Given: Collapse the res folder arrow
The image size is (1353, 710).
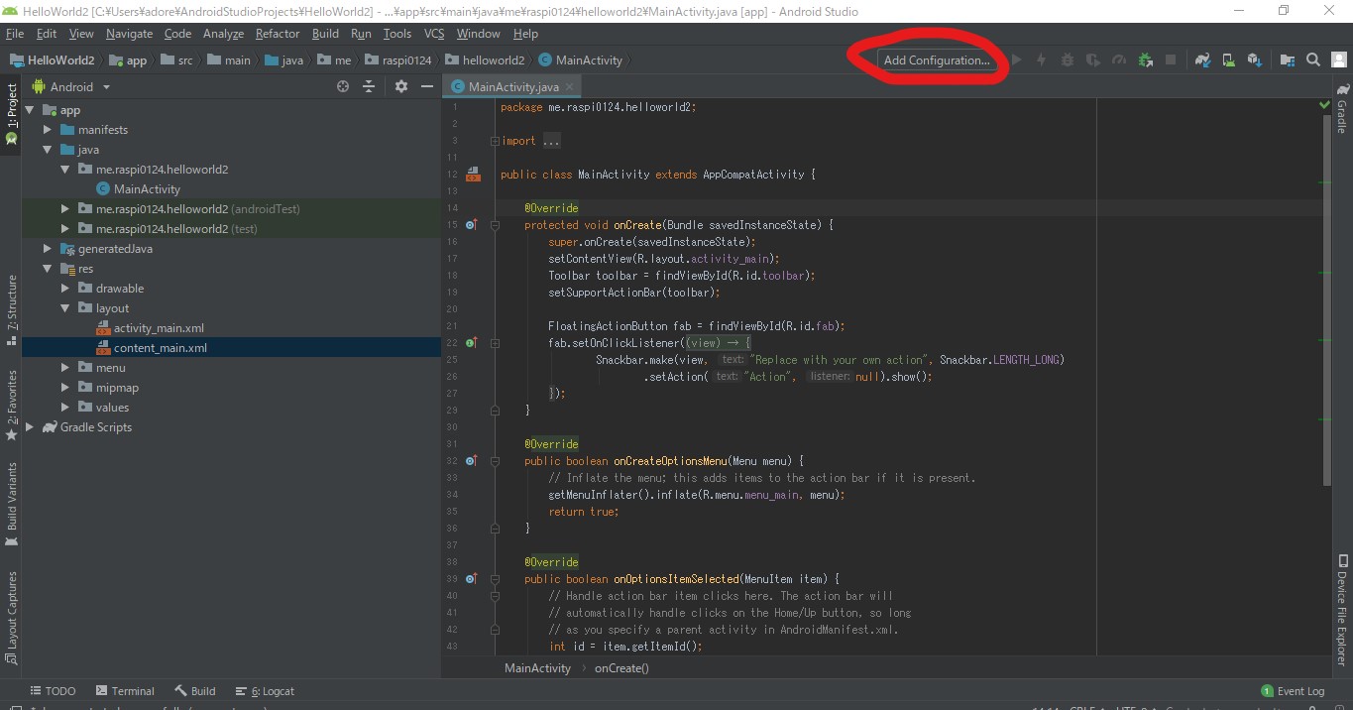Looking at the screenshot, I should (48, 269).
